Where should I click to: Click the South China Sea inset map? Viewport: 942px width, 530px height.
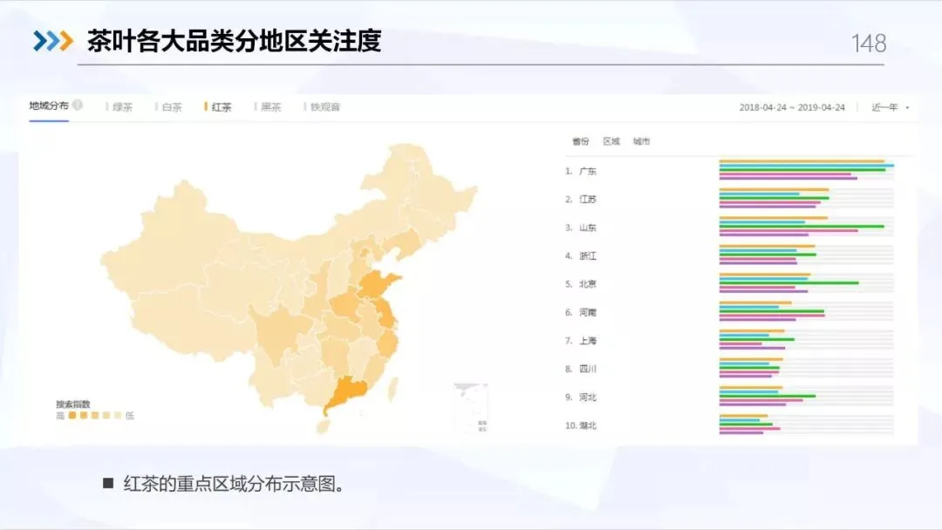click(x=471, y=408)
